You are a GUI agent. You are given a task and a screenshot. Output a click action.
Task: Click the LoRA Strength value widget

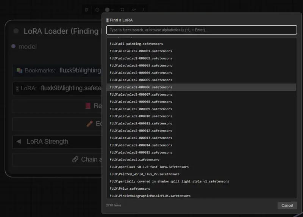click(x=57, y=142)
